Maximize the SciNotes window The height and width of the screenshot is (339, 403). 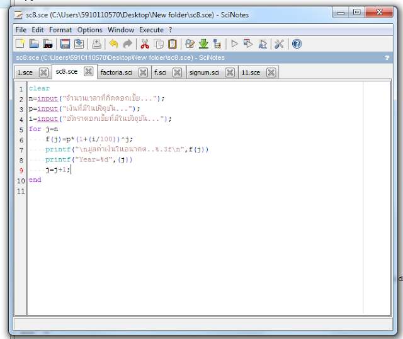click(356, 13)
